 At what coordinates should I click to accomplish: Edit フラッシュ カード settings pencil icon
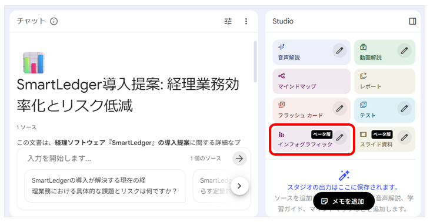(340, 109)
